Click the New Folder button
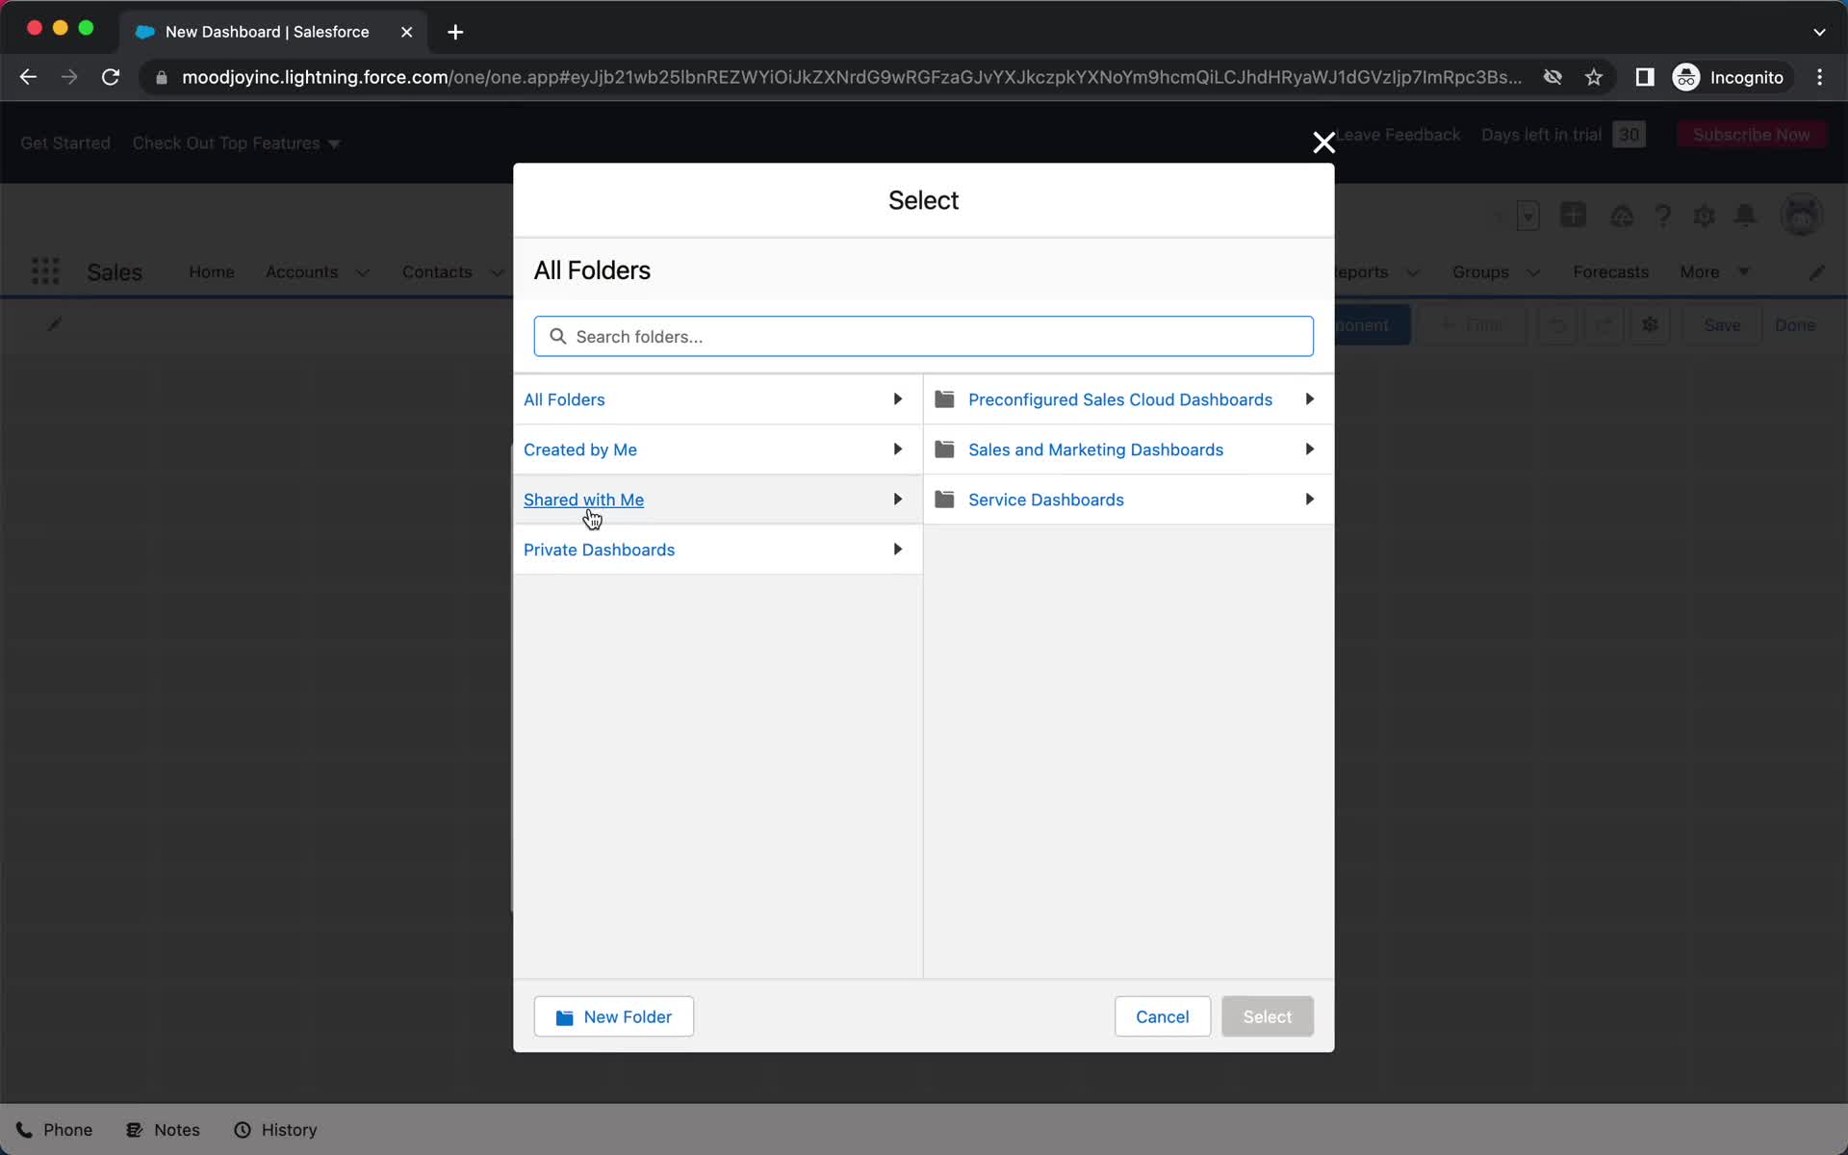 click(x=613, y=1015)
